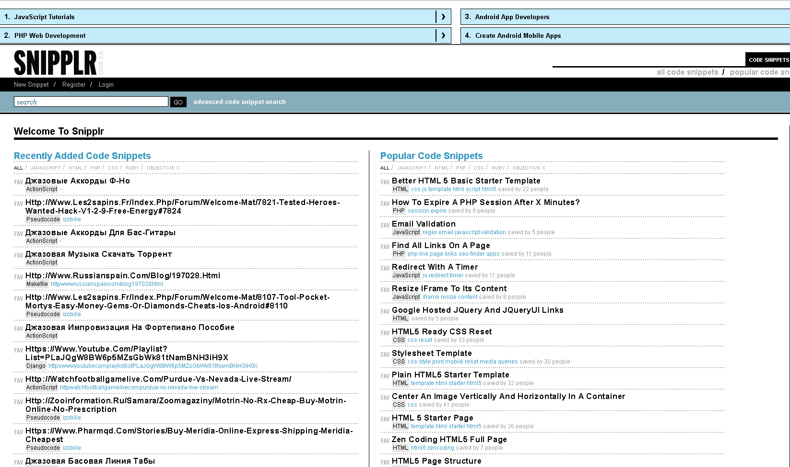Open 'Better HTML 5 Basic Starter Template' snippet
The image size is (790, 467).
coord(466,181)
